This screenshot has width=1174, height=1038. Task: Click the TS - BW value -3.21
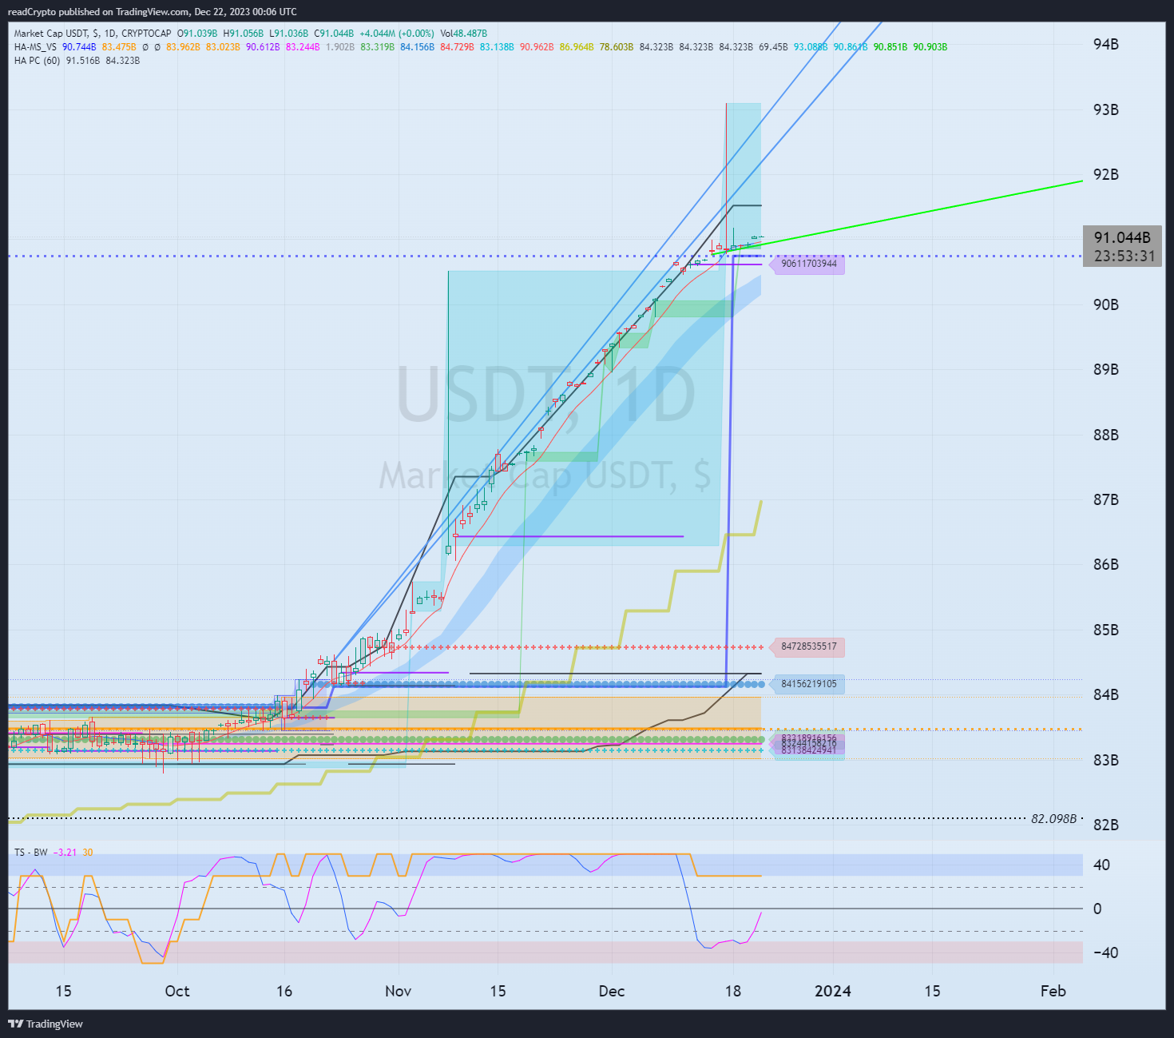tap(65, 853)
